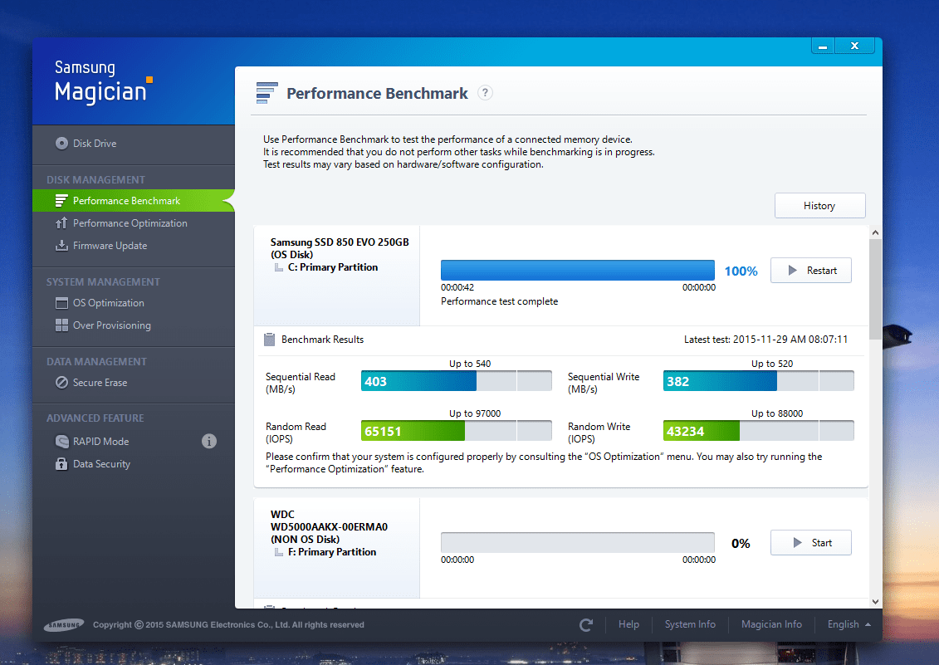This screenshot has width=939, height=665.
Task: Click the Performance test complete status
Action: tap(500, 301)
